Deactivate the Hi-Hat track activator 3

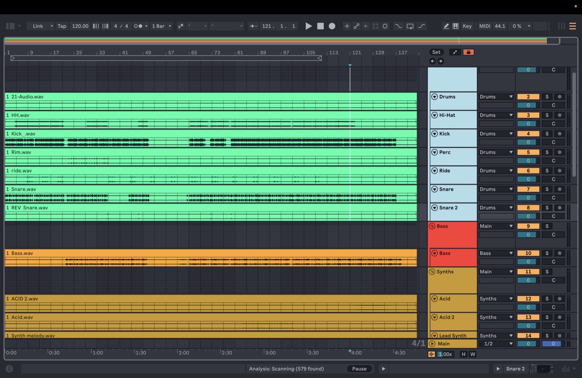528,115
